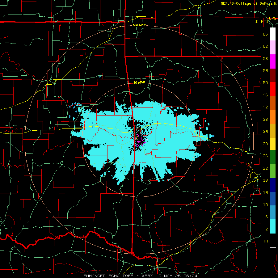Viewport: 278px width, 278px height.
Task: Click the dark green 30 kft swatch
Action: point(273,157)
